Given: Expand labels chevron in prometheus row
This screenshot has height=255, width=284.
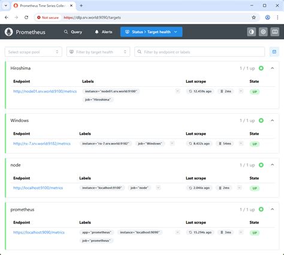Looking at the screenshot, I should point(177,232).
